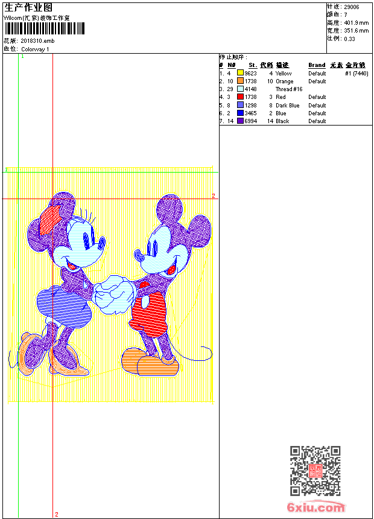The image size is (374, 519).
Task: Click the Thread #16 description
Action: pos(289,89)
